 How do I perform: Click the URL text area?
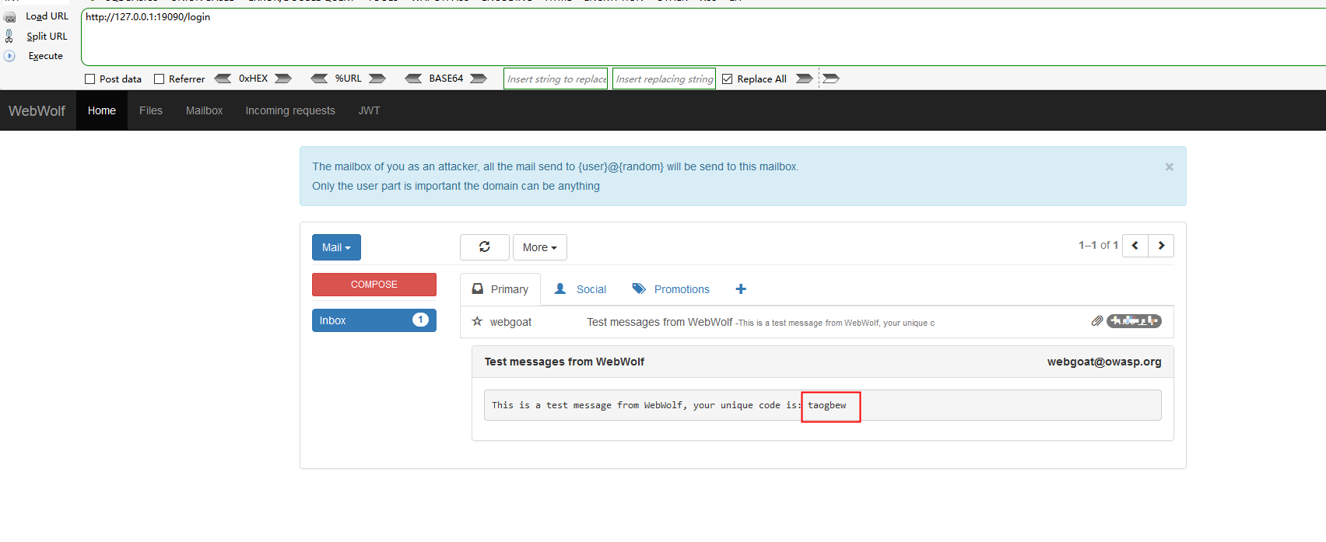tap(703, 37)
